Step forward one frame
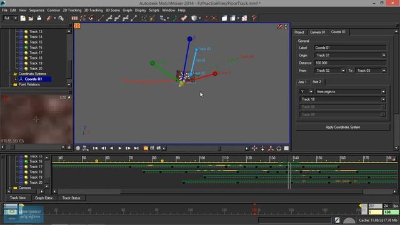The height and width of the screenshot is (225, 400). [x=127, y=148]
